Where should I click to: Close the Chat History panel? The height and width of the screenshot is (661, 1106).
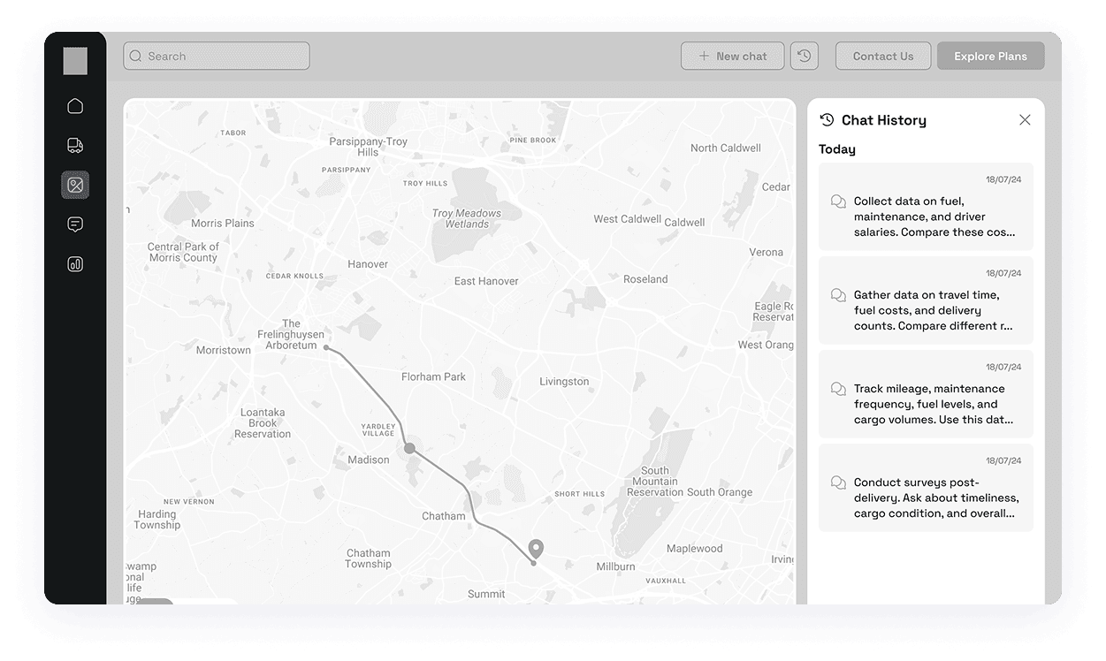point(1025,119)
